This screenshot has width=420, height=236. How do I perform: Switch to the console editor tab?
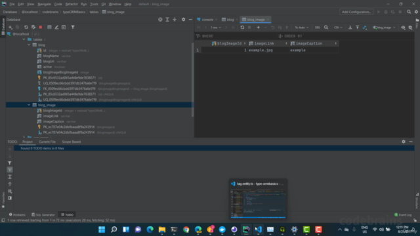coord(207,20)
